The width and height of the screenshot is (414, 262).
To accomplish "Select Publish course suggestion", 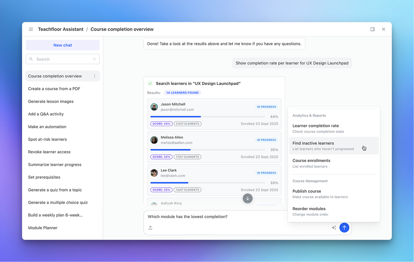I will [334, 194].
